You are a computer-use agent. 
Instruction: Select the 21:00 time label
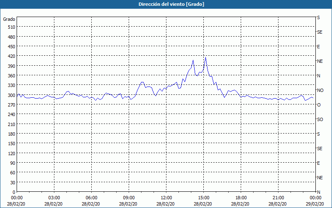pos(278,201)
